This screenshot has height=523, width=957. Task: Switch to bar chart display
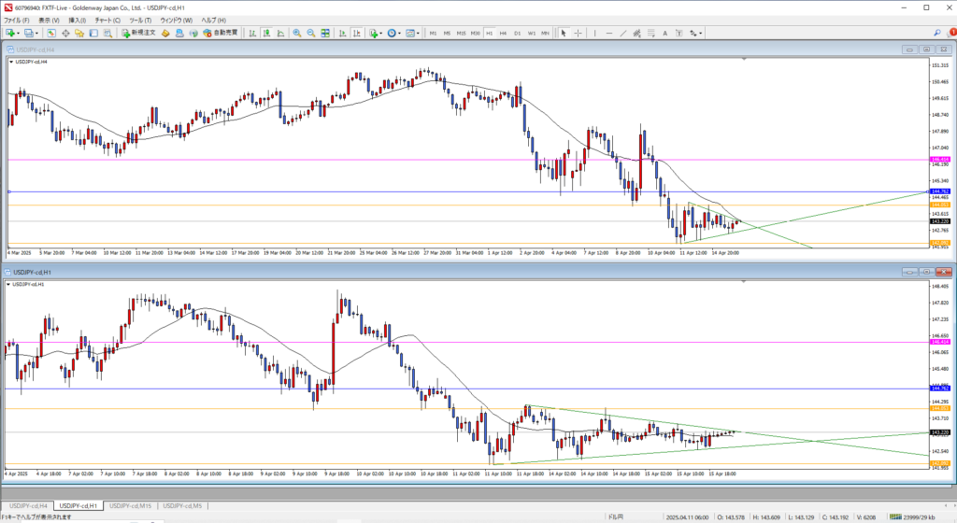point(252,33)
